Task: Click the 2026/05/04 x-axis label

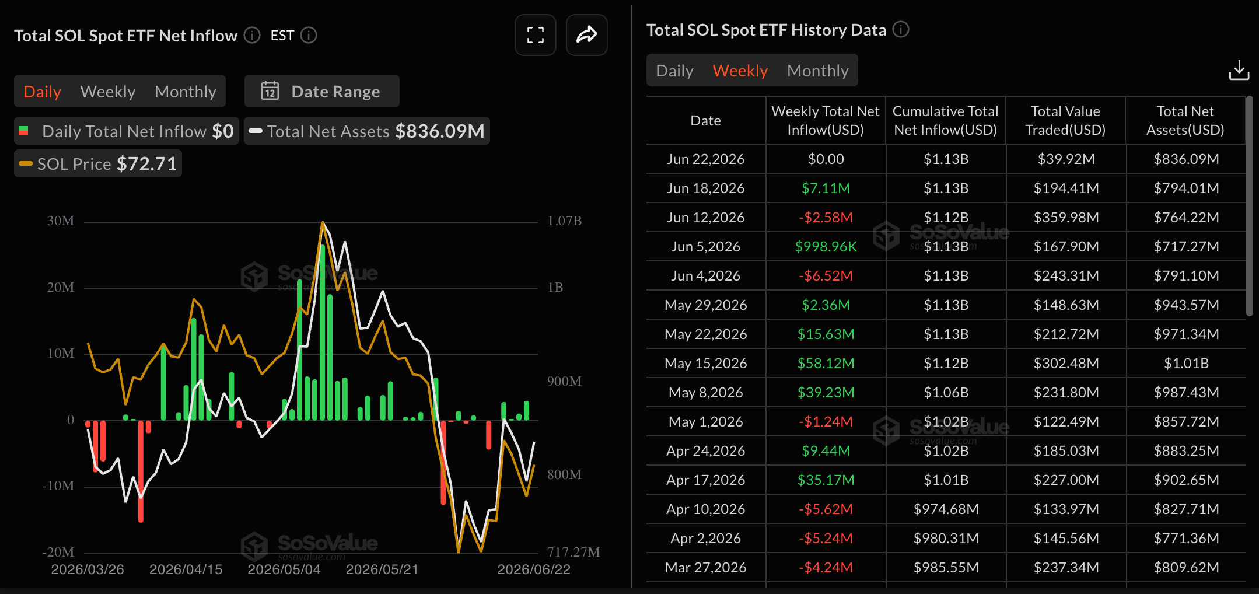Action: click(x=284, y=569)
